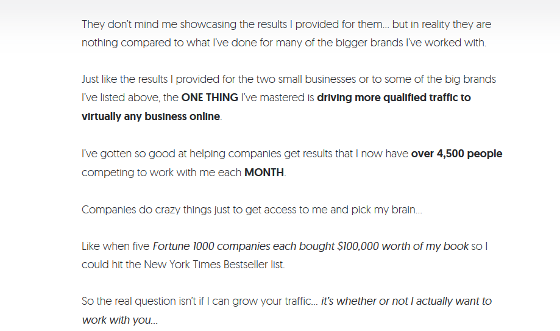This screenshot has height=331, width=560.
Task: Click paragraph beginning "They don't mind me showcasing"
Action: click(x=286, y=34)
